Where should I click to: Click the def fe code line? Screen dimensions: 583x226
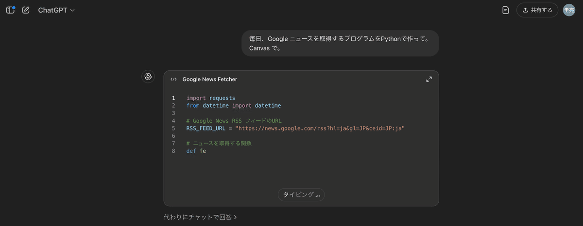coord(196,151)
